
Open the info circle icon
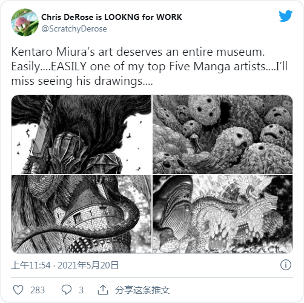coord(286,265)
